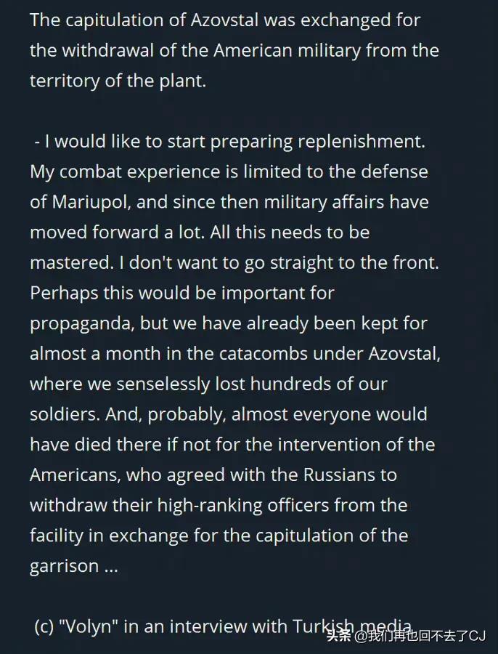The height and width of the screenshot is (654, 498).
Task: Click the opening line "The capitulation of Azovstal"
Action: point(144,20)
